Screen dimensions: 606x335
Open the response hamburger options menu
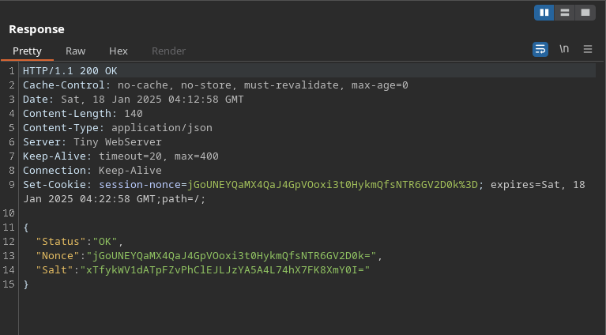(x=588, y=49)
